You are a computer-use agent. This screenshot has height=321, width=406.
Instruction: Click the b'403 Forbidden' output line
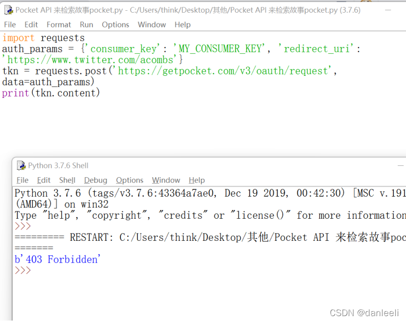coord(58,260)
